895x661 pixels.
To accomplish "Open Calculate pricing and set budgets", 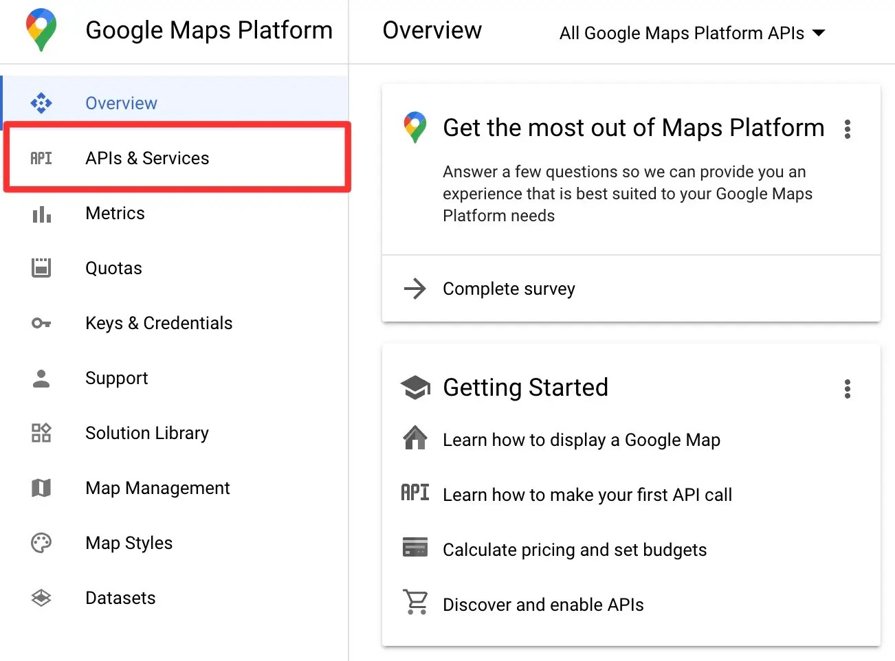I will pos(575,550).
